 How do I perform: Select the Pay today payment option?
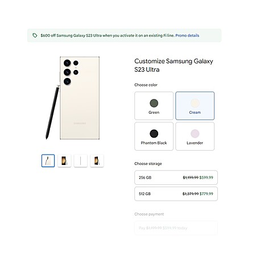point(176,228)
